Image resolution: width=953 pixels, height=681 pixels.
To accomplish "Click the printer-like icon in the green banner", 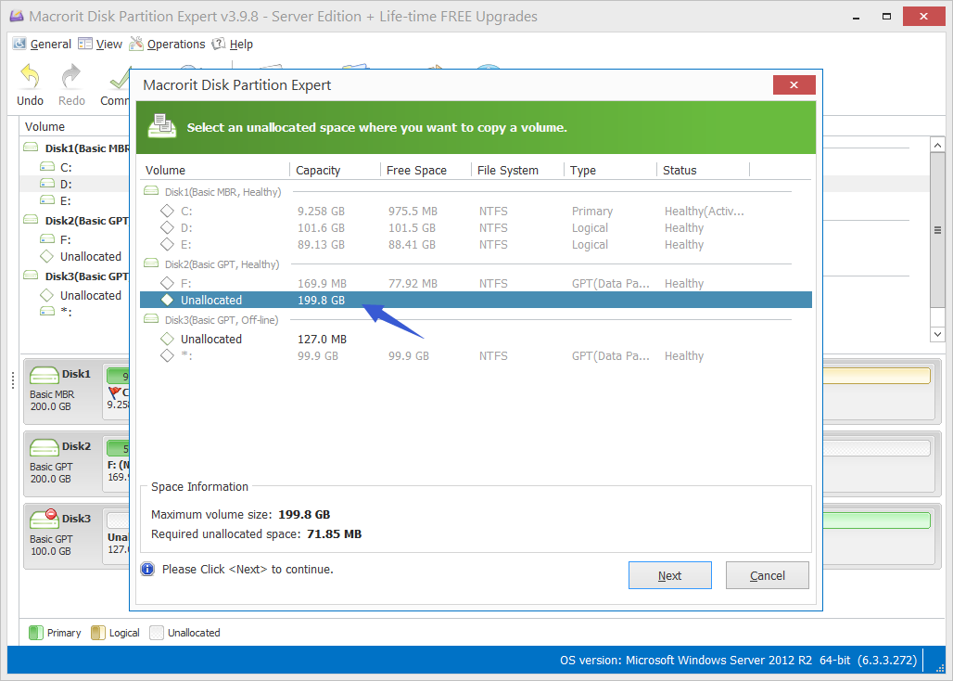I will [162, 126].
